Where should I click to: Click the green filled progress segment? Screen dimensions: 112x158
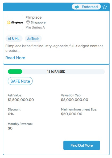pos(15,72)
